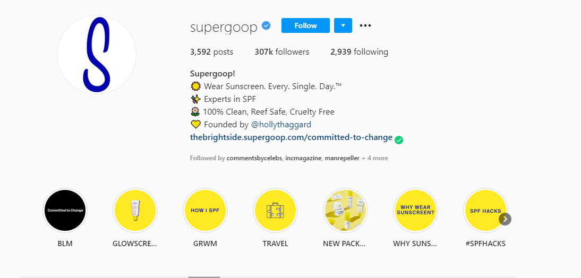Click the blue verified badge
This screenshot has height=278, width=581.
pos(267,25)
